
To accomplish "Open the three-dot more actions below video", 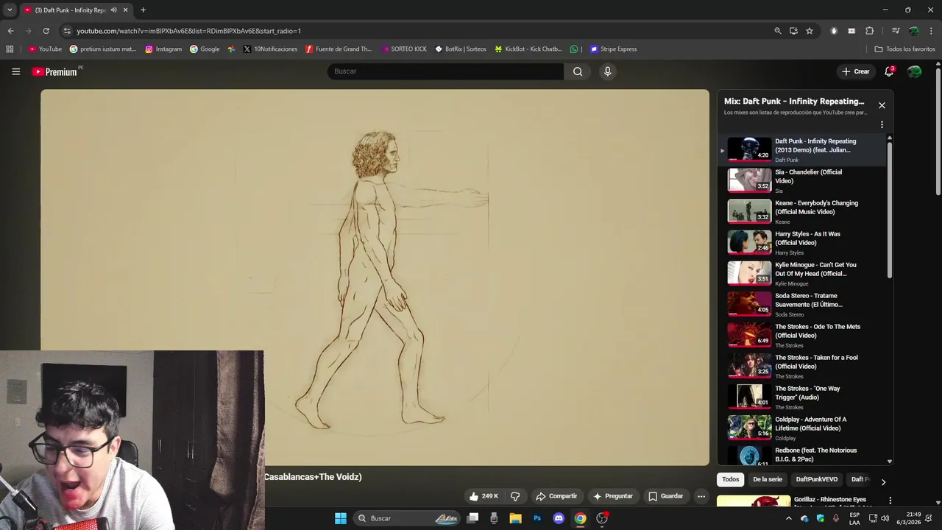I will point(701,496).
